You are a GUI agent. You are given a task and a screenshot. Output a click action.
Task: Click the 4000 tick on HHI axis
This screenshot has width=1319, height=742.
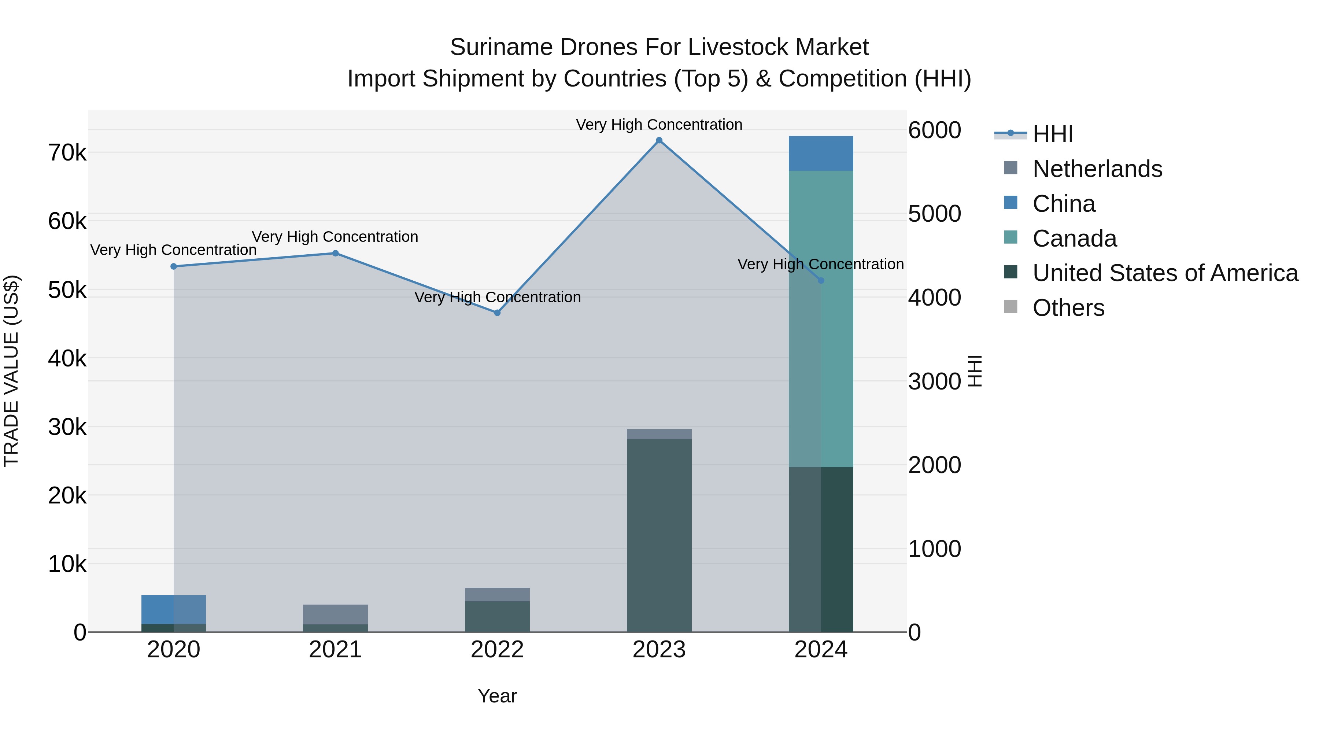click(934, 298)
